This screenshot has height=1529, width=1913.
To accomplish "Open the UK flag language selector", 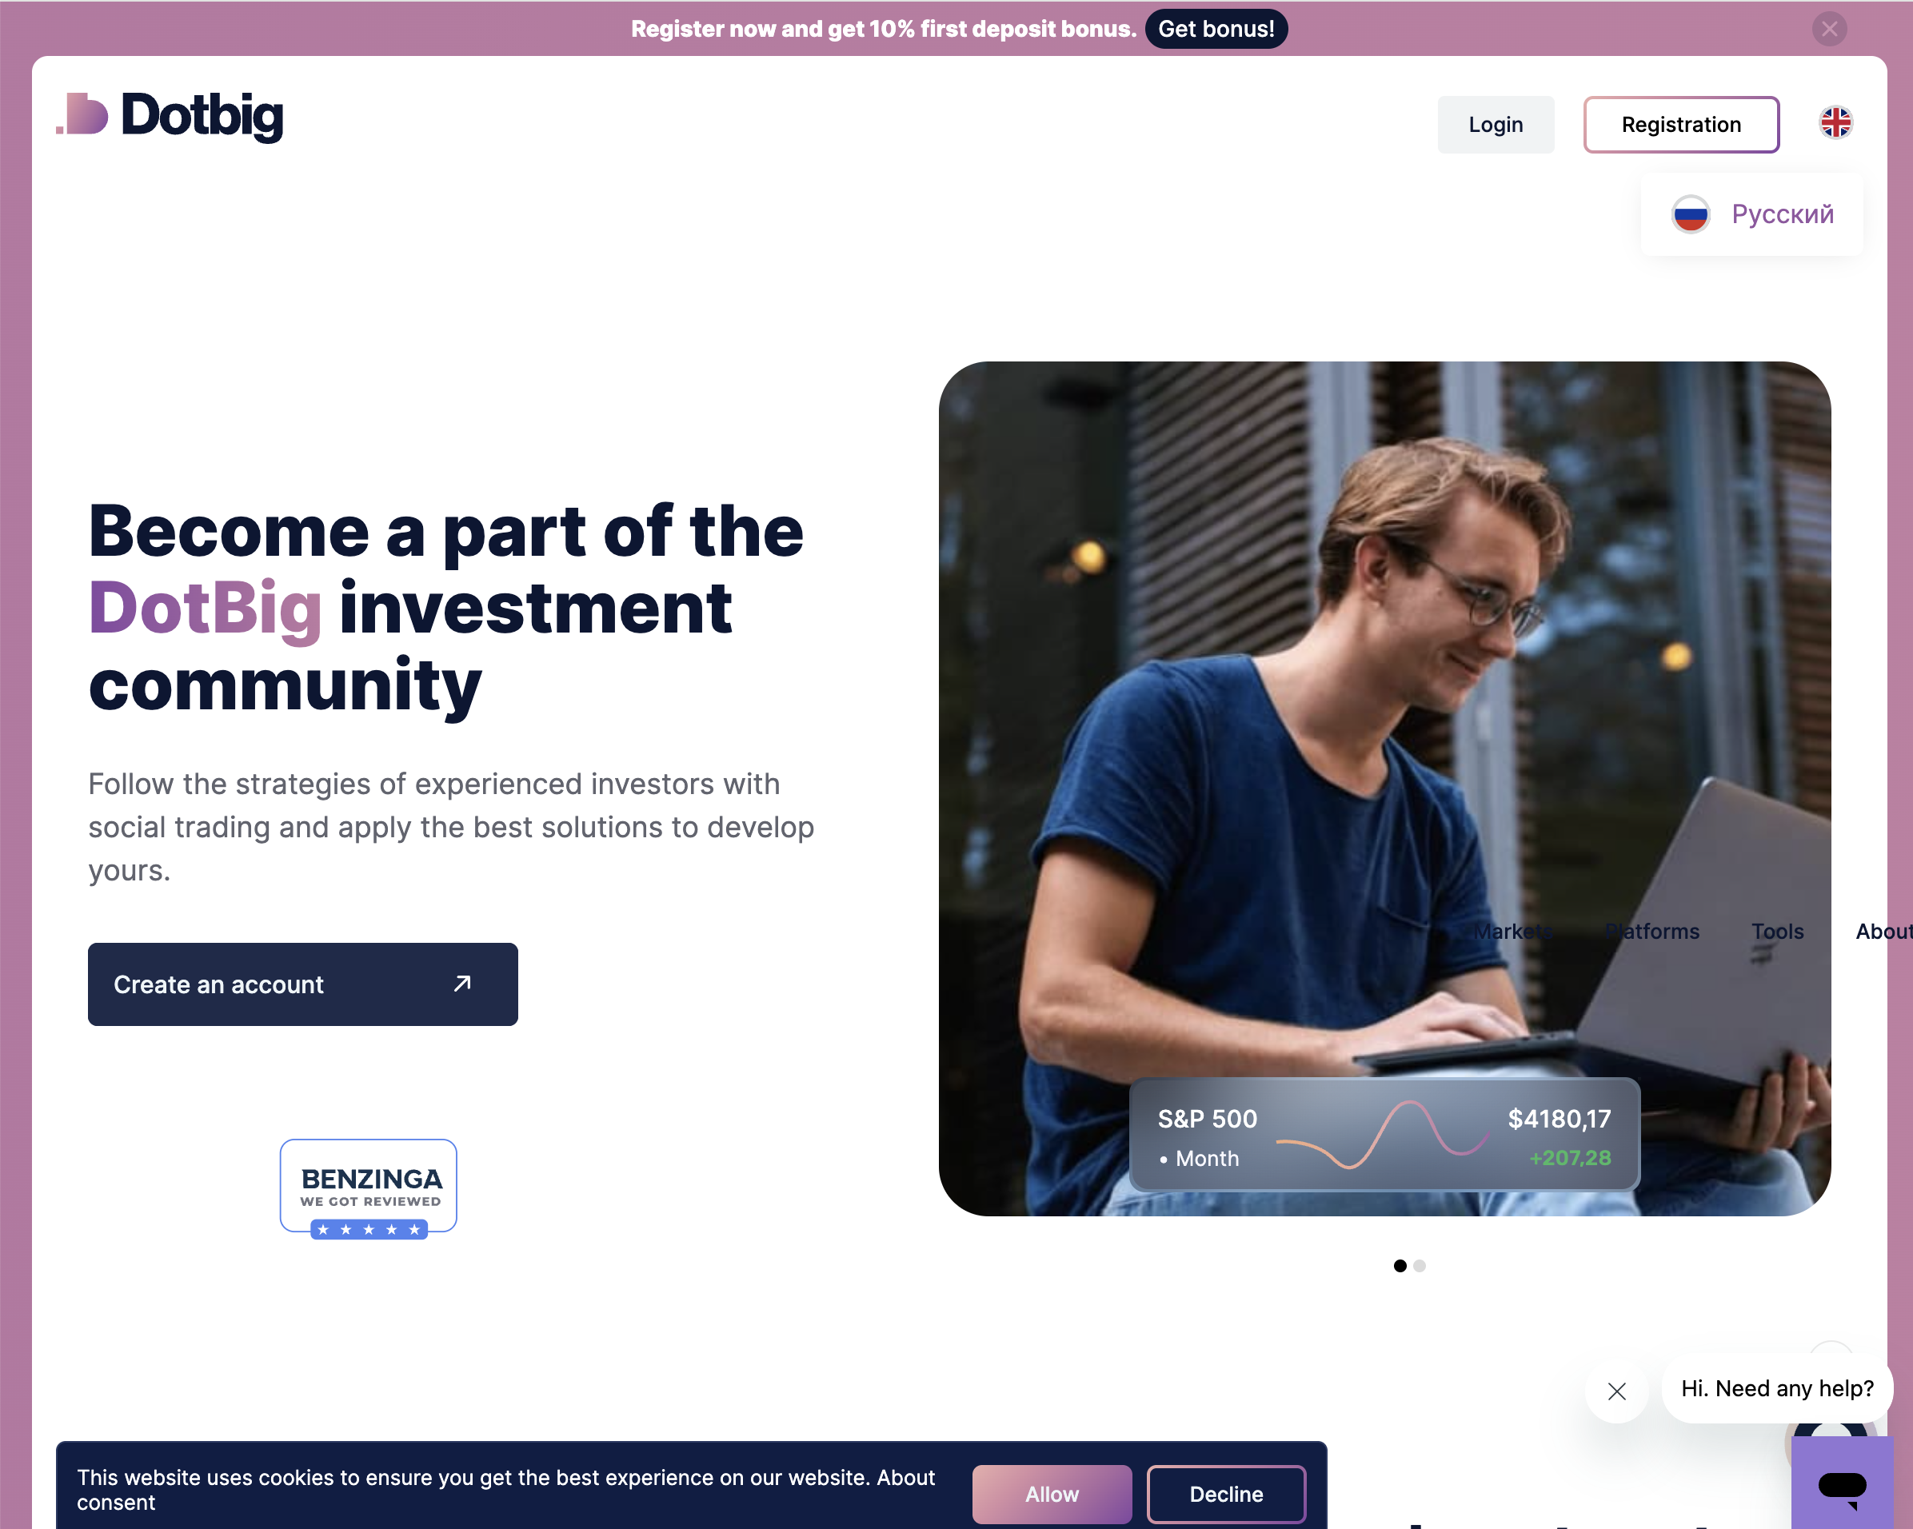I will pyautogui.click(x=1835, y=122).
